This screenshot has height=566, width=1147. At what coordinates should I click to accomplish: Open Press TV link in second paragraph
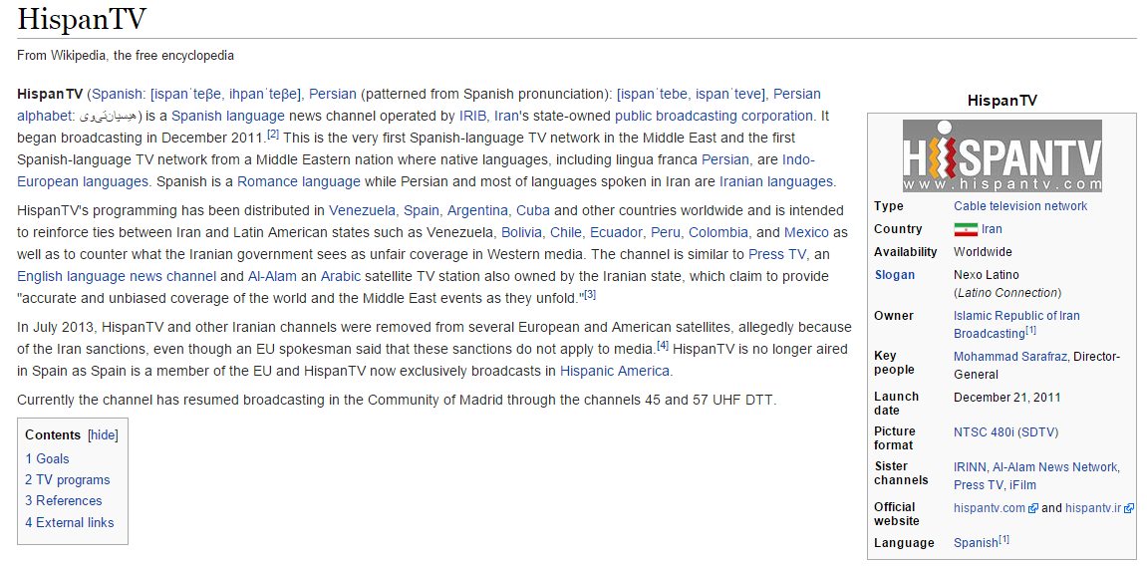point(777,255)
